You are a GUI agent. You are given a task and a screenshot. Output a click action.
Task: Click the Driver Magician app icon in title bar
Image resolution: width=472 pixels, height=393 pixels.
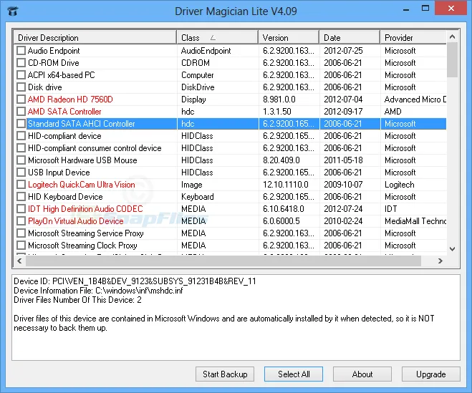13,11
